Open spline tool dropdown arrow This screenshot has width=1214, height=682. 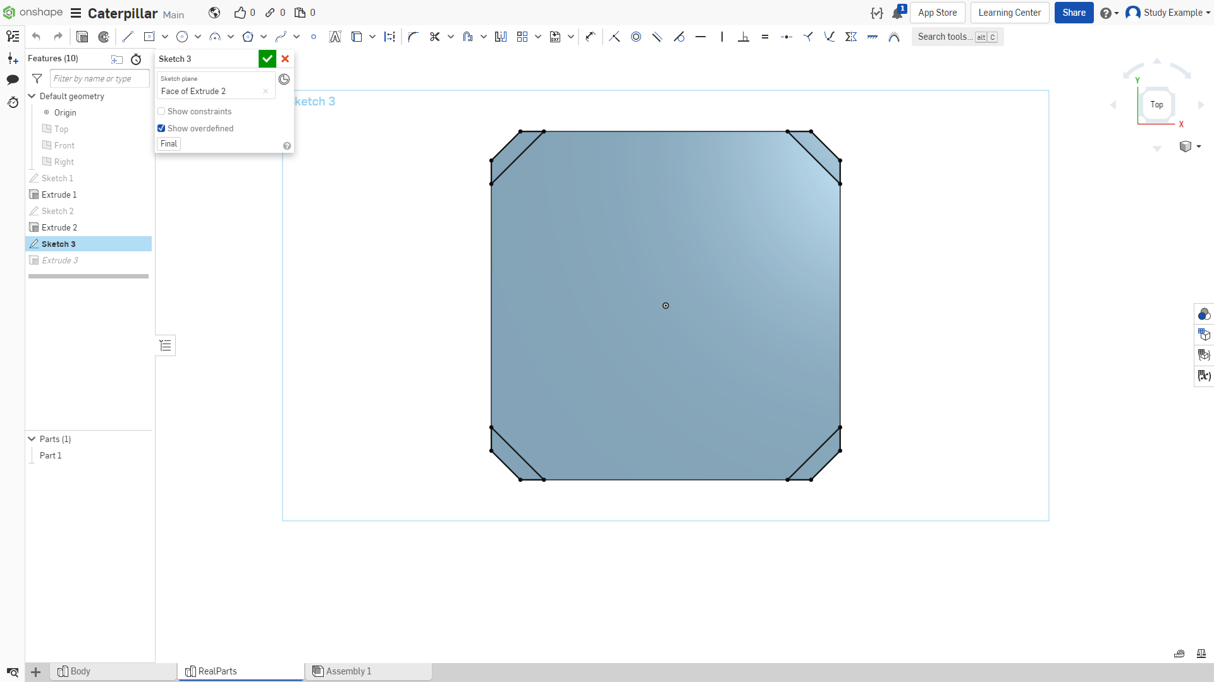tap(297, 37)
